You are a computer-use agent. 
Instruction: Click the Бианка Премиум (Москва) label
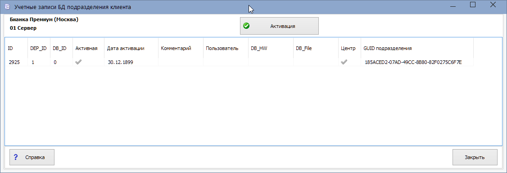44,20
